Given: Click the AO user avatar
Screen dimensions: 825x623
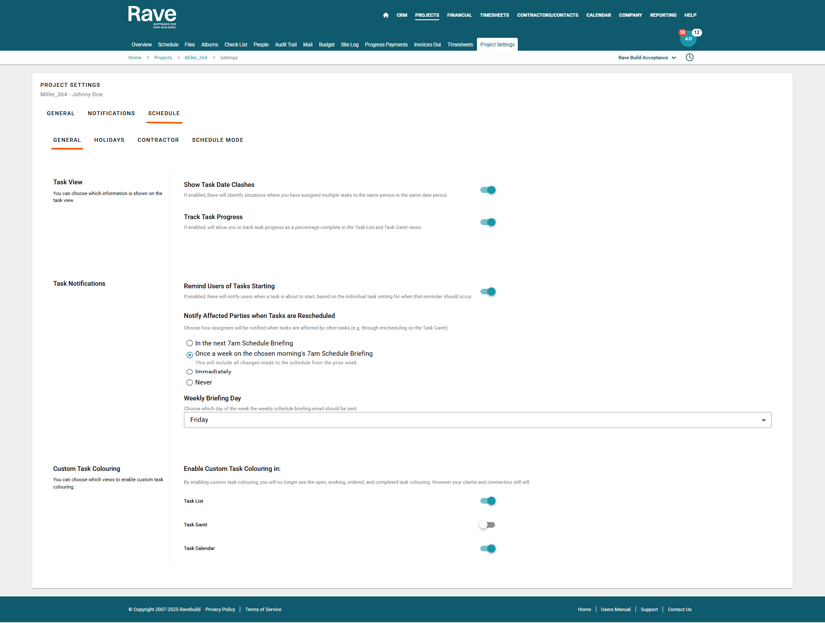Looking at the screenshot, I should (x=688, y=39).
